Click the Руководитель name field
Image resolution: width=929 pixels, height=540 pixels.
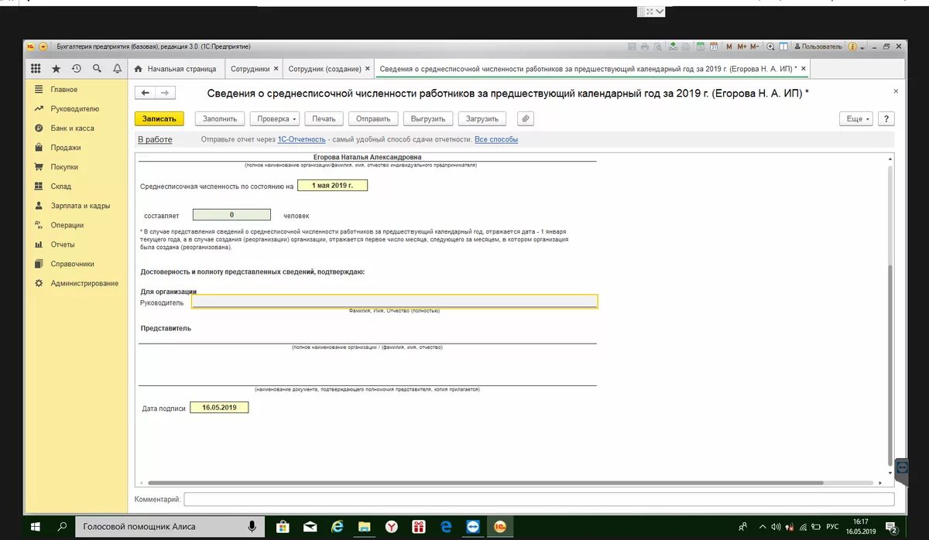(x=395, y=302)
